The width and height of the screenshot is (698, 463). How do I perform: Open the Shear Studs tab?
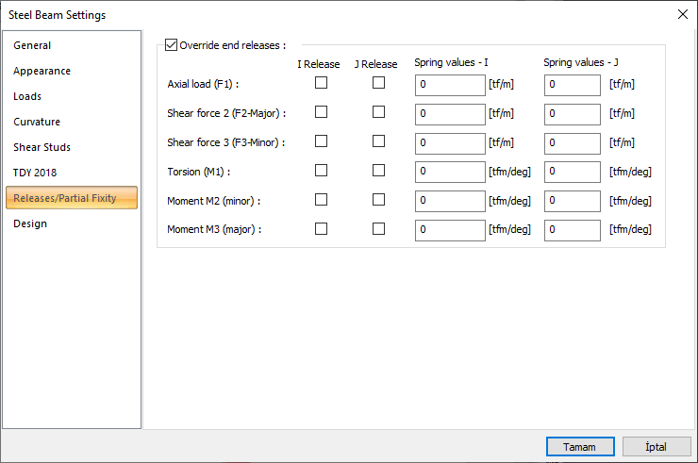pos(42,147)
